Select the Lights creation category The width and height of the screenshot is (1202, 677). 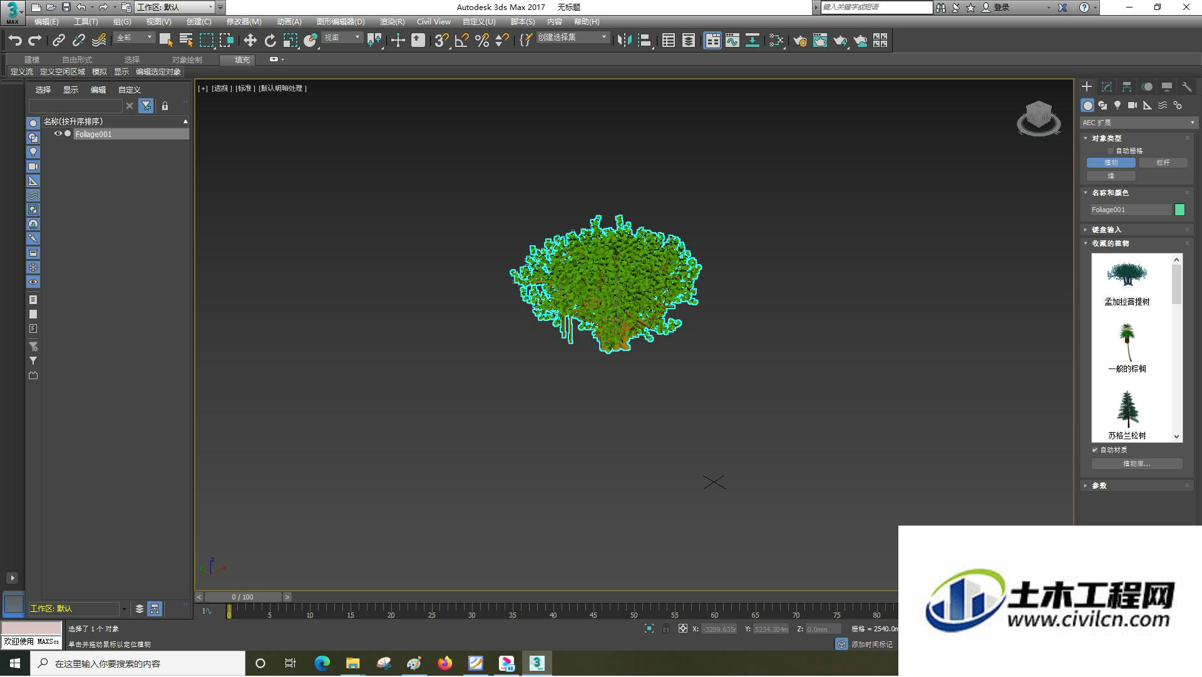(x=1117, y=105)
